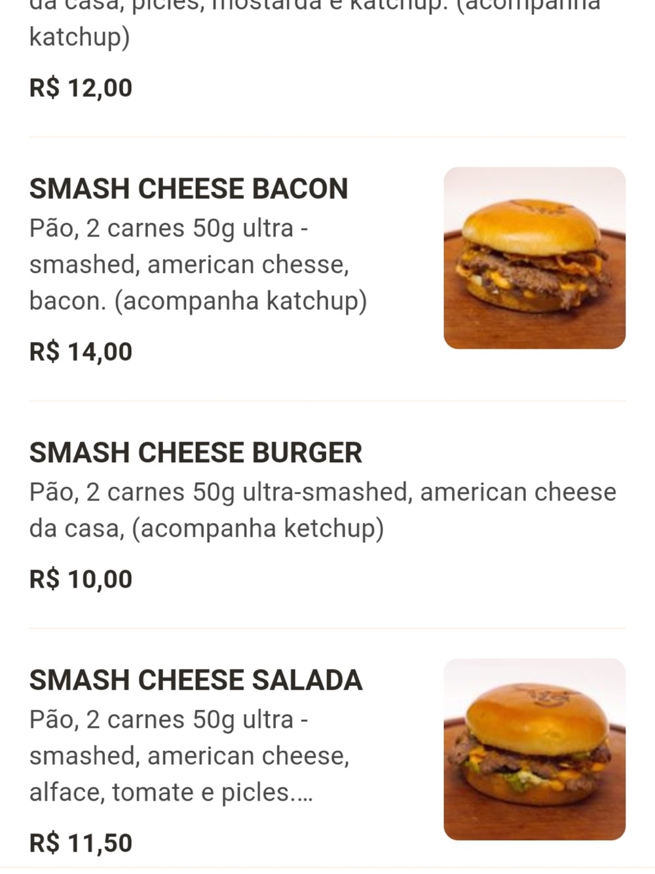Click the 'Pão, 2 carnes 50g ultra -' line under Cheese Salada

click(x=168, y=720)
